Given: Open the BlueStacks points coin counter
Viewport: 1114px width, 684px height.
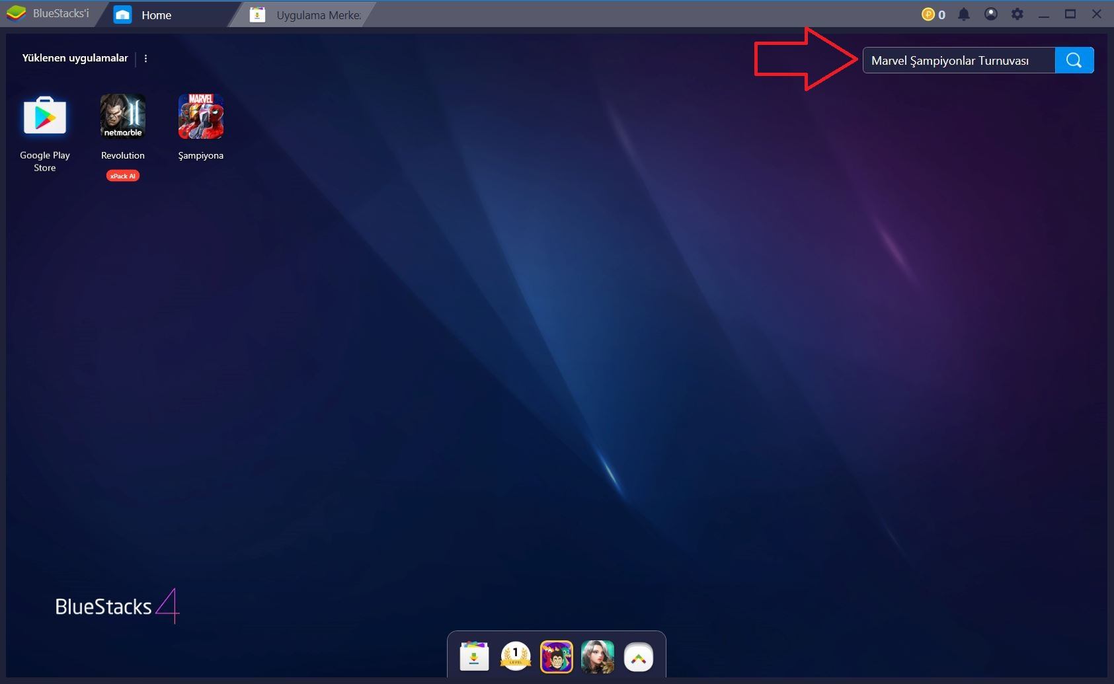Looking at the screenshot, I should click(x=934, y=15).
